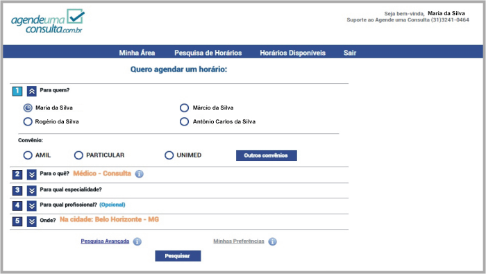The height and width of the screenshot is (274, 486).
Task: Choose the UNIMED convênio option
Action: tap(169, 155)
